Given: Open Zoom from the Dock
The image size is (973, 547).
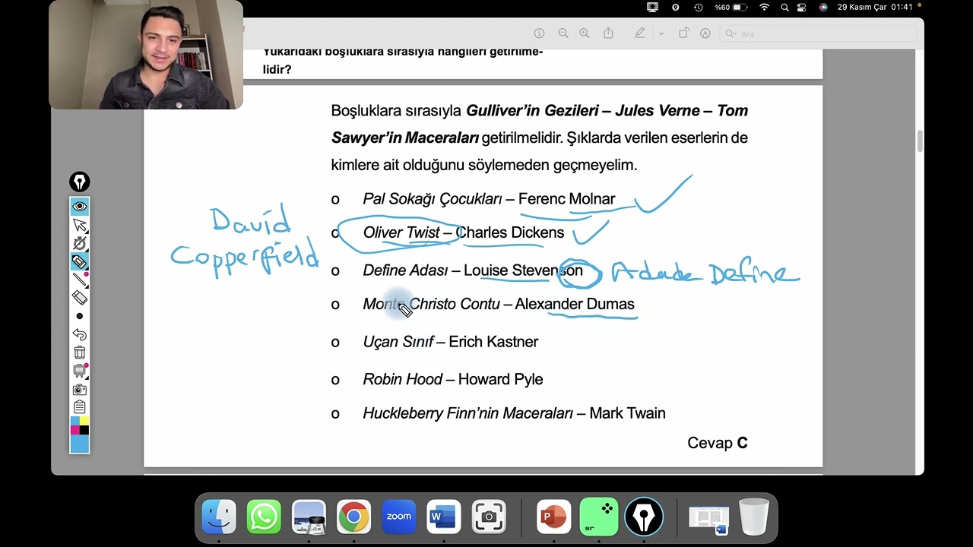Looking at the screenshot, I should tap(398, 517).
